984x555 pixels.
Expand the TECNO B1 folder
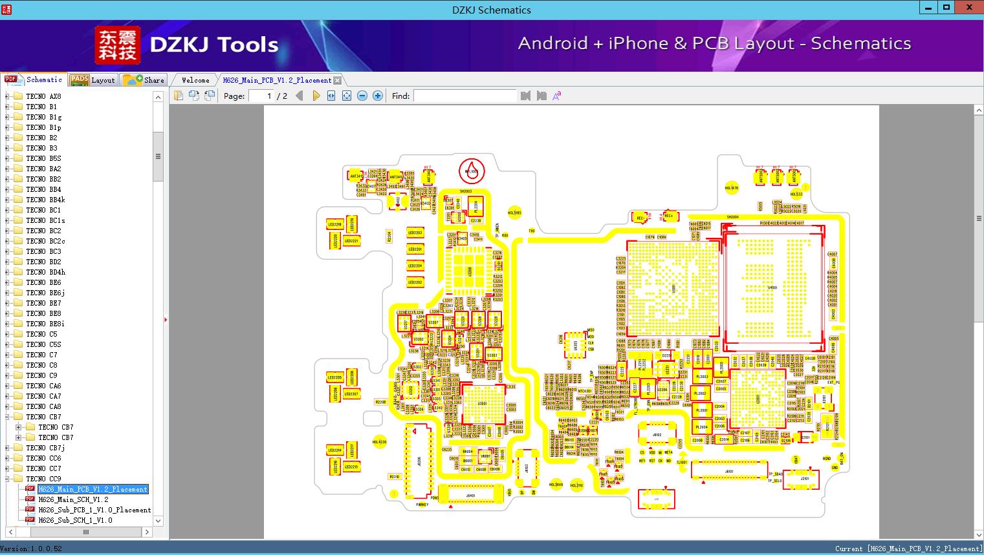pos(7,107)
